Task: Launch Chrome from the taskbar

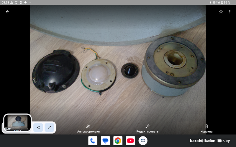Action: tap(118, 141)
